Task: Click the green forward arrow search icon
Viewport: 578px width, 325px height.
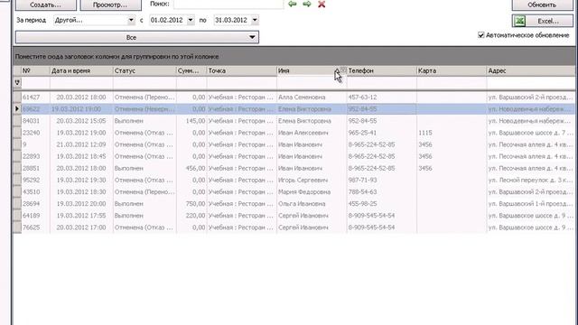Action: (307, 4)
